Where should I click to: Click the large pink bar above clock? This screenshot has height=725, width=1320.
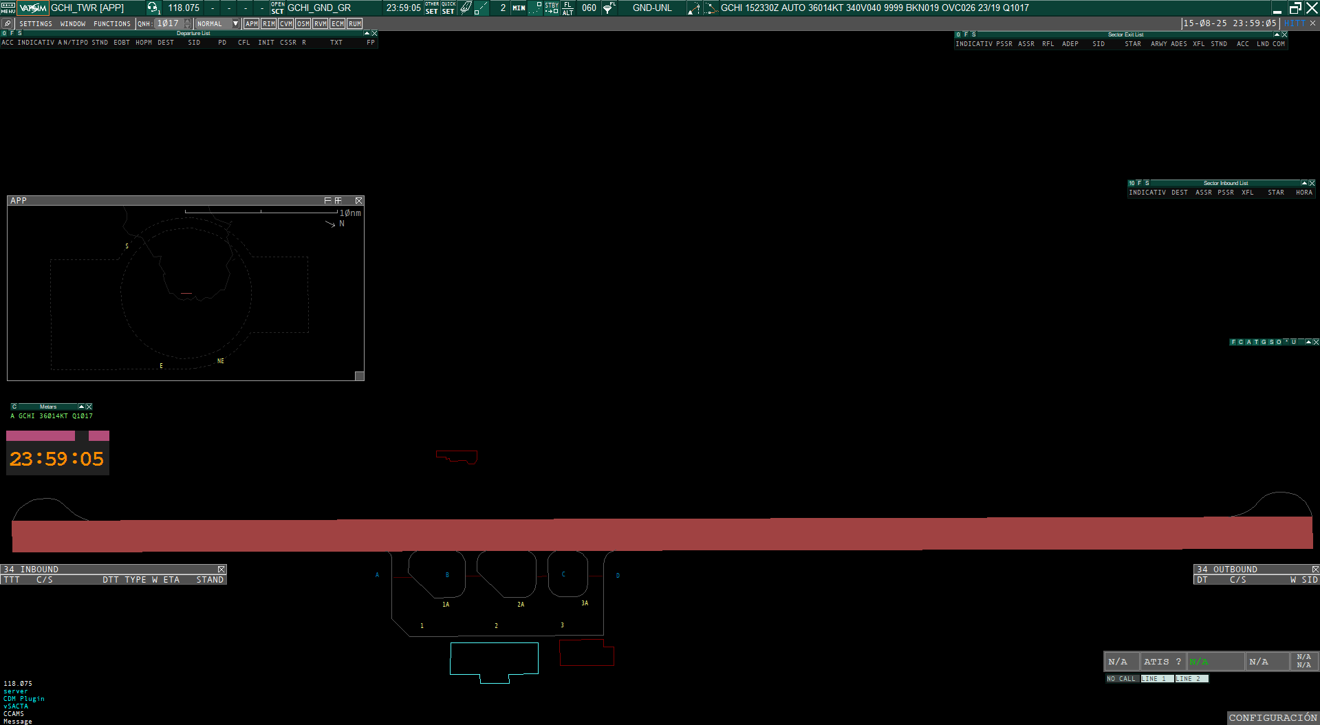point(41,436)
